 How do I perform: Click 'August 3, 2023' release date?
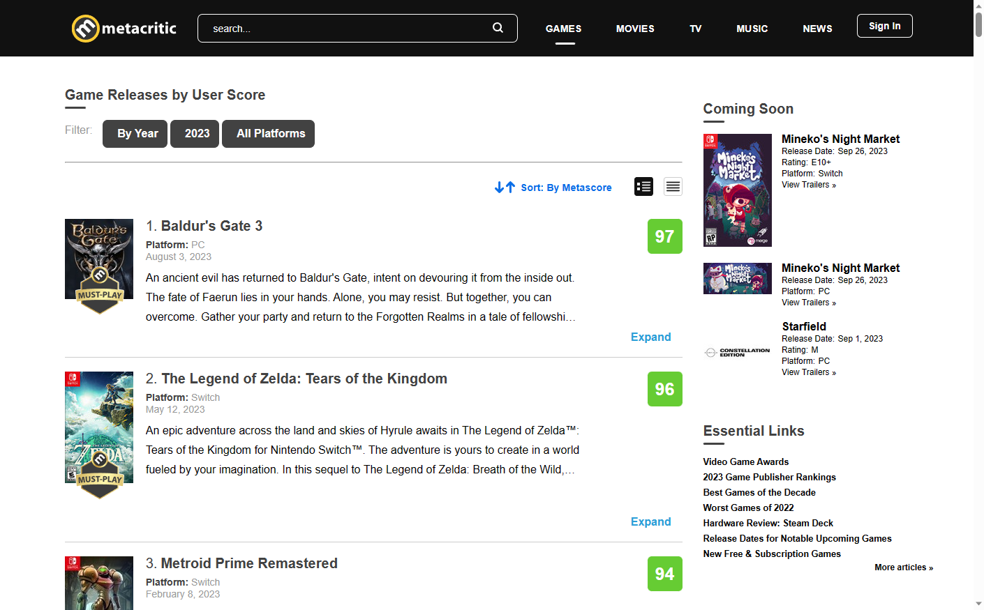point(179,257)
